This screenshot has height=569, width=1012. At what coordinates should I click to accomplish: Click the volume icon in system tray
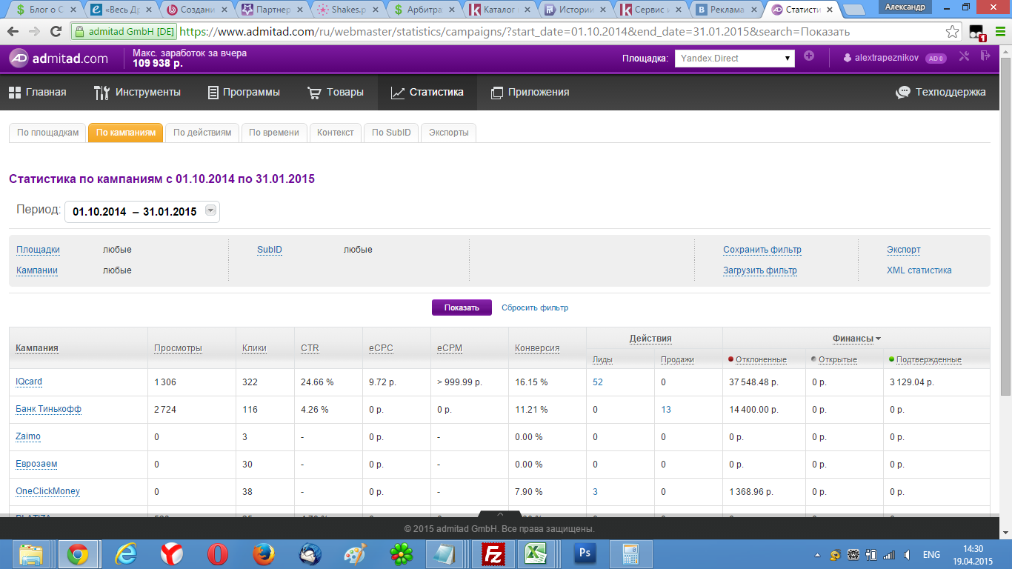tap(907, 555)
